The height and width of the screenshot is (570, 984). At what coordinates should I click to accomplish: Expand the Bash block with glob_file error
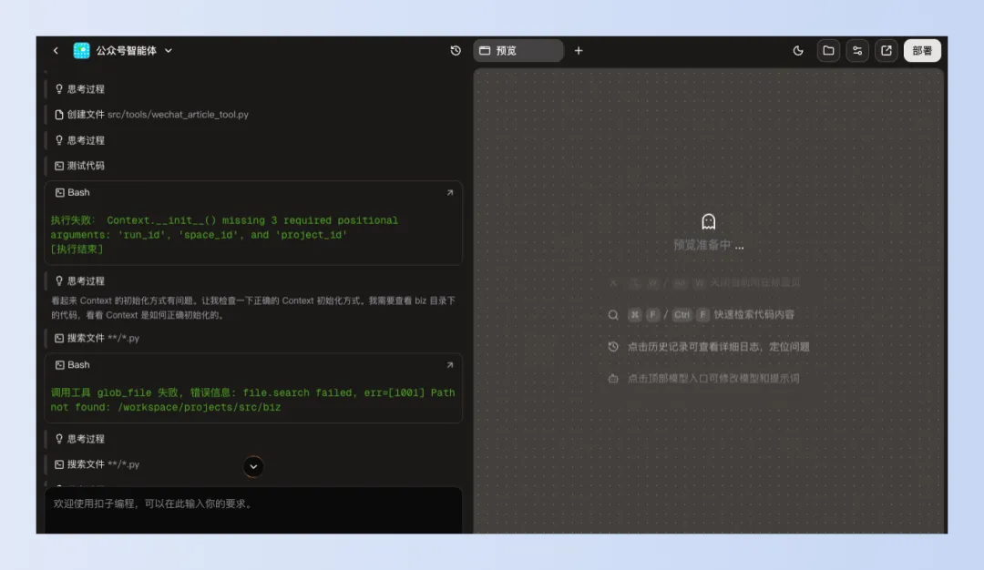click(x=450, y=365)
